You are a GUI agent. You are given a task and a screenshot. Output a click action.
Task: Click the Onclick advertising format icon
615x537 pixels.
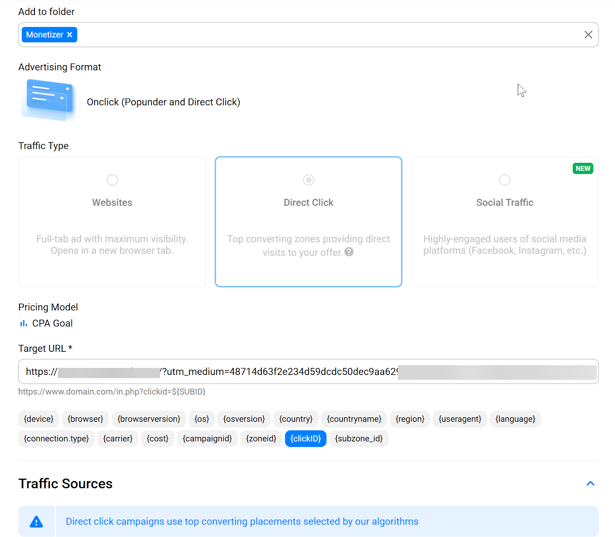[49, 100]
